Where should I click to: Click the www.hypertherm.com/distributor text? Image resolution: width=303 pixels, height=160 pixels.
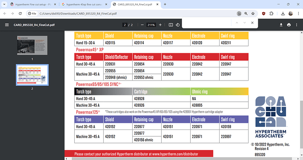point(175,154)
